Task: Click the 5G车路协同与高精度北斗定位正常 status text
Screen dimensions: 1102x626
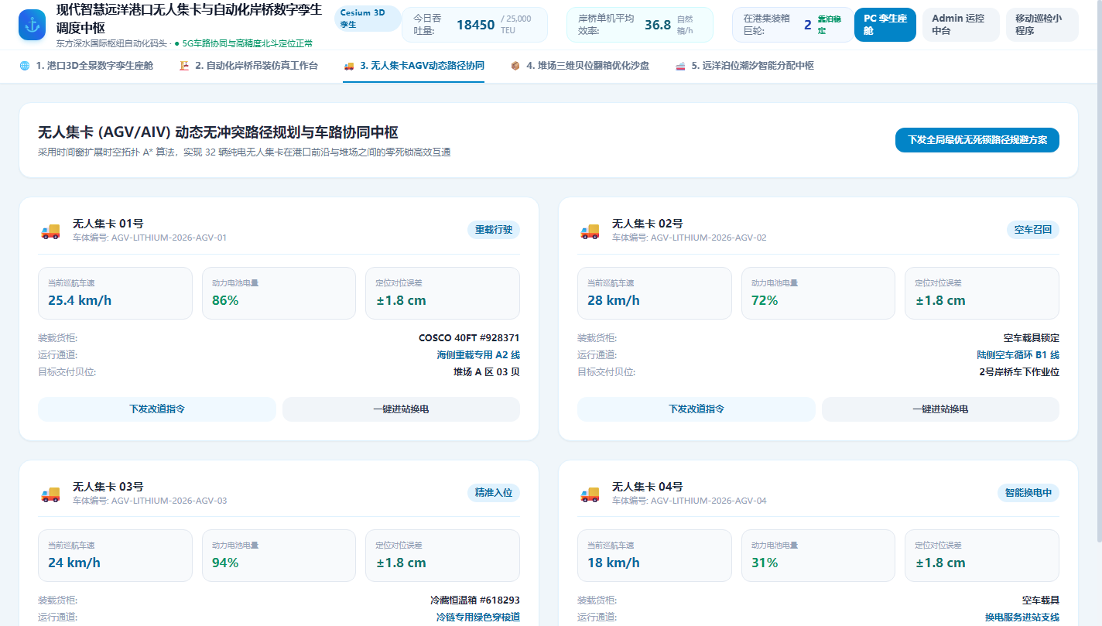Action: pyautogui.click(x=247, y=43)
